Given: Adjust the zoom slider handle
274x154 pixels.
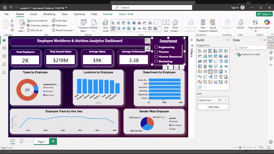Looking at the screenshot, I should pyautogui.click(x=240, y=147).
